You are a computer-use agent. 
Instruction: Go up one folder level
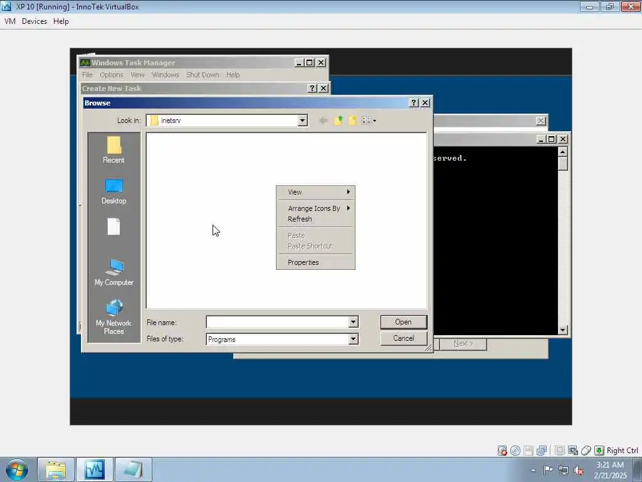coord(338,120)
